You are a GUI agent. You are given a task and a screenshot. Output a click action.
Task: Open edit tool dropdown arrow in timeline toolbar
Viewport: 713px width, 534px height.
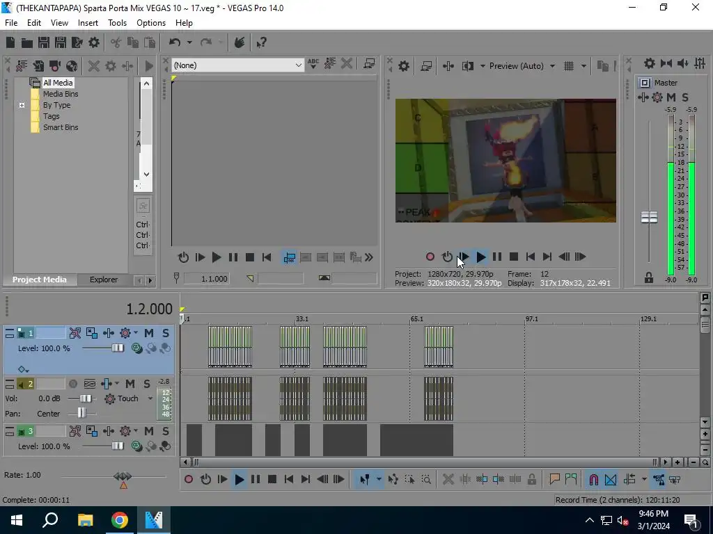click(x=378, y=479)
